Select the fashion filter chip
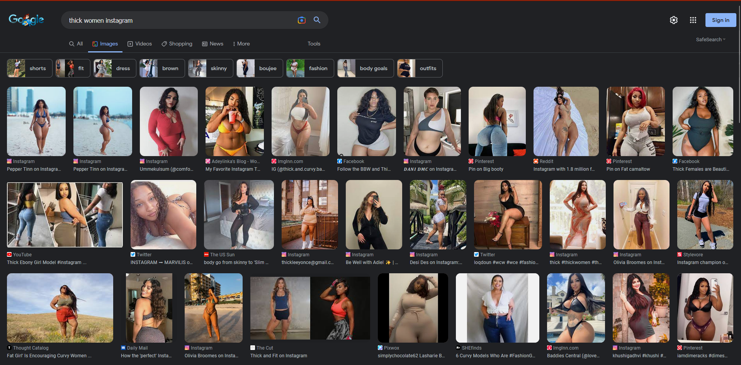This screenshot has height=365, width=741. point(310,68)
